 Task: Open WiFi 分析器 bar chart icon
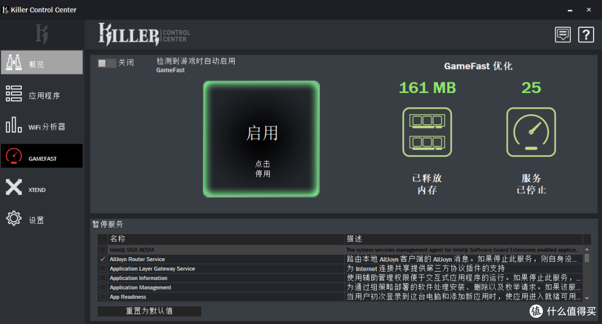click(x=14, y=125)
